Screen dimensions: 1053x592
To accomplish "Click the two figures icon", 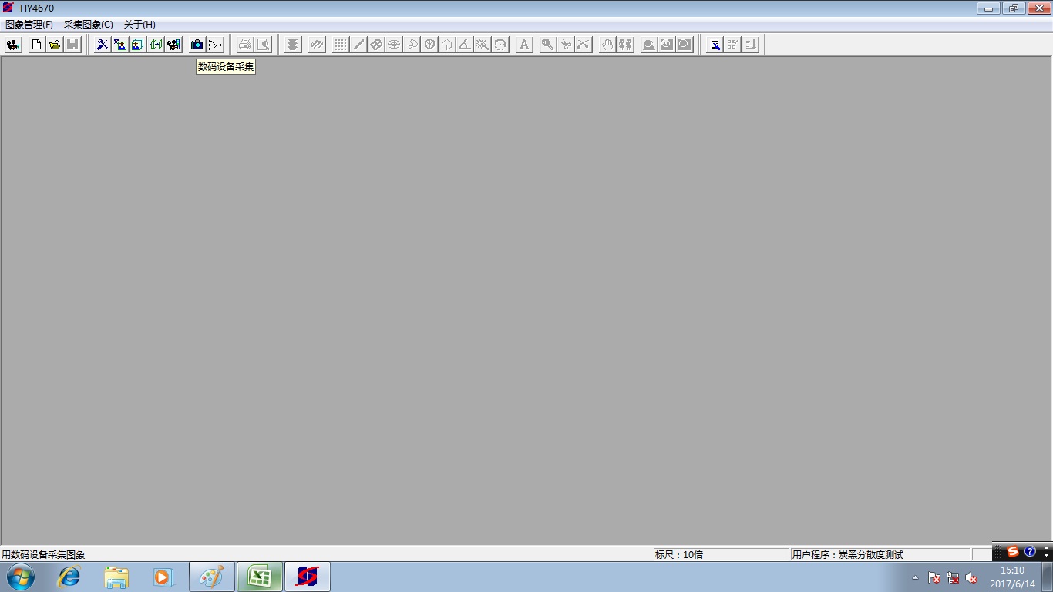I will click(x=625, y=45).
